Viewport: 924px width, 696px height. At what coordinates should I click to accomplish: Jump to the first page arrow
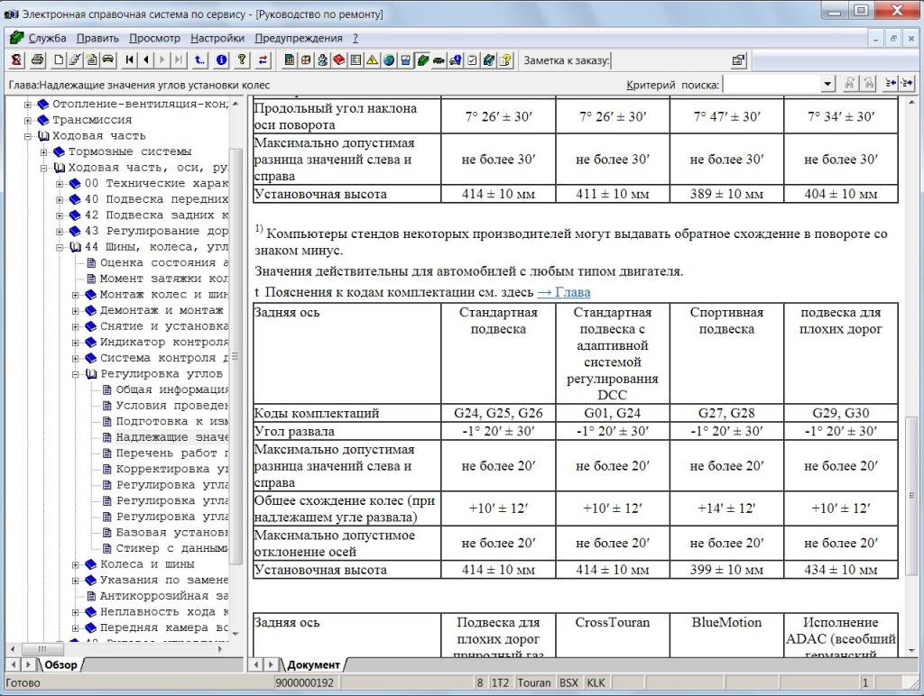(x=130, y=60)
